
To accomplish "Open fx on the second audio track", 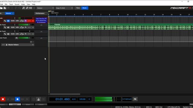I will (26, 27).
